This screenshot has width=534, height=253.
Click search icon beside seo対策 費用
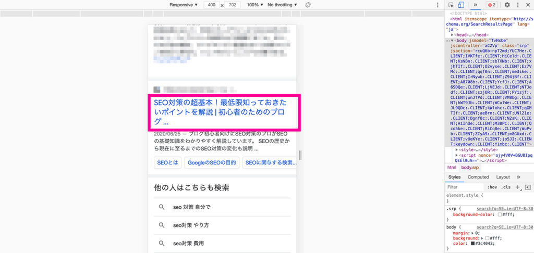(x=162, y=243)
